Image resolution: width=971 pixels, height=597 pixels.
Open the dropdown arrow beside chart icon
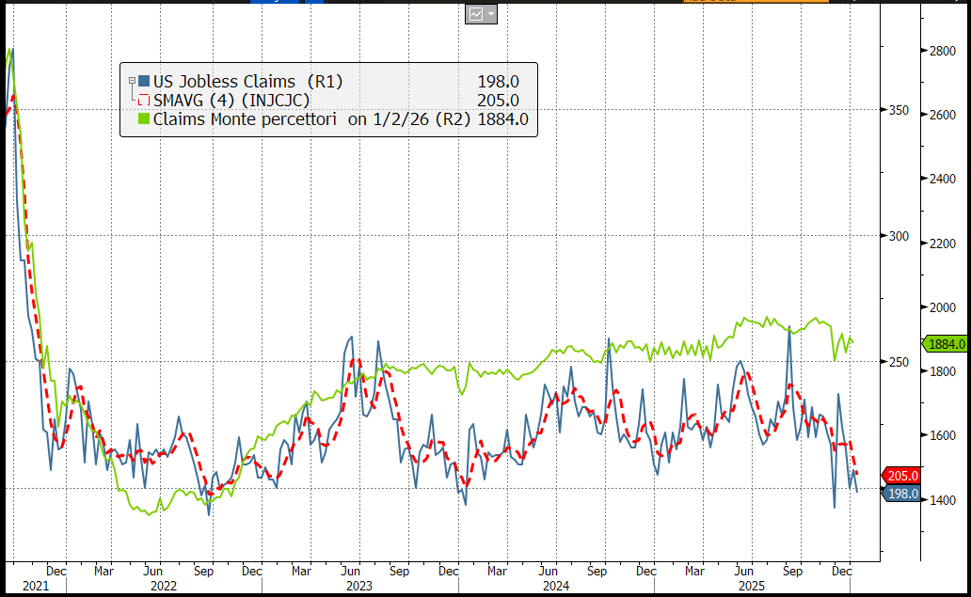[490, 14]
